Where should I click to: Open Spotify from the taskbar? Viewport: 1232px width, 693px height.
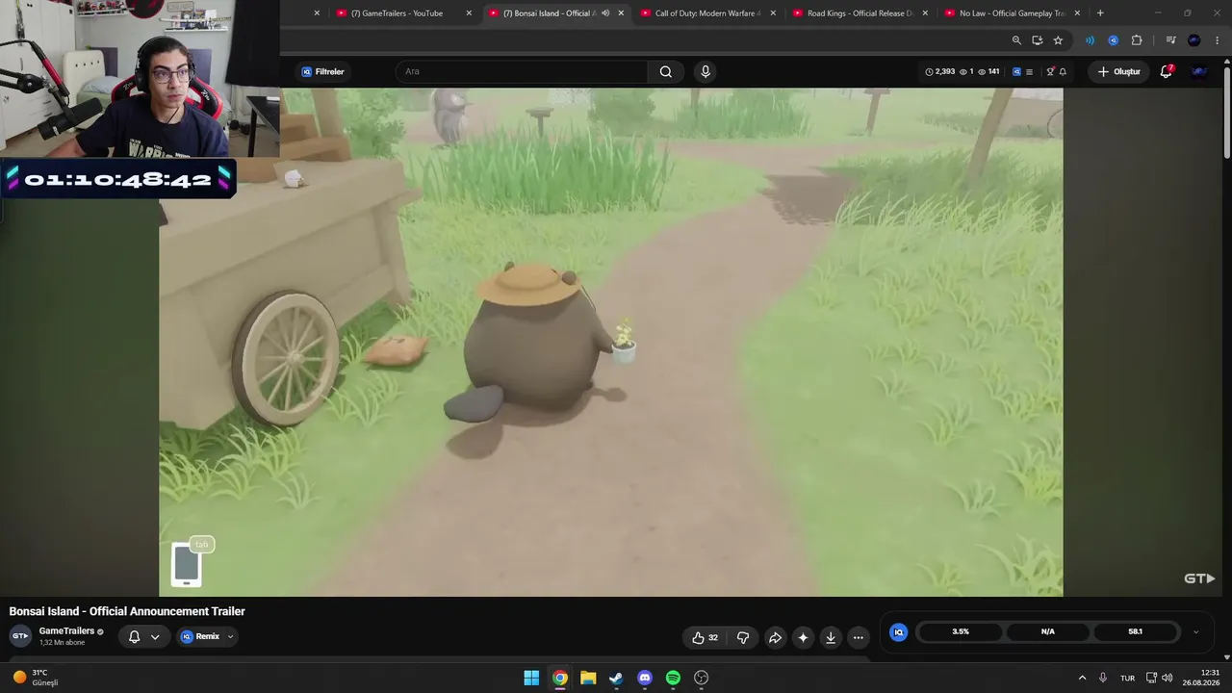(673, 678)
